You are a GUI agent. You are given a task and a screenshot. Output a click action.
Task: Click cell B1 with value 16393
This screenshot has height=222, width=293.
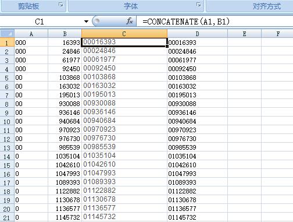click(65, 42)
